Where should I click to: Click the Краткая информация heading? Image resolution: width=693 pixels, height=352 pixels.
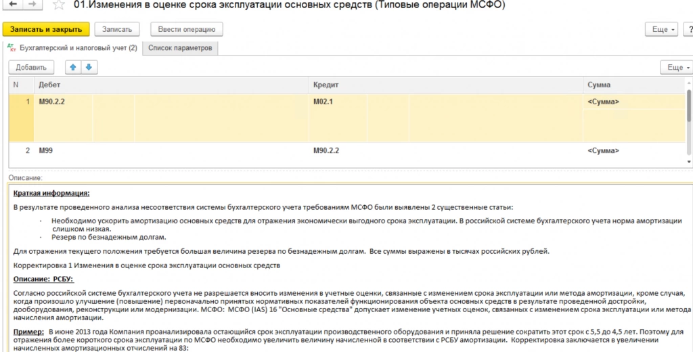(51, 193)
